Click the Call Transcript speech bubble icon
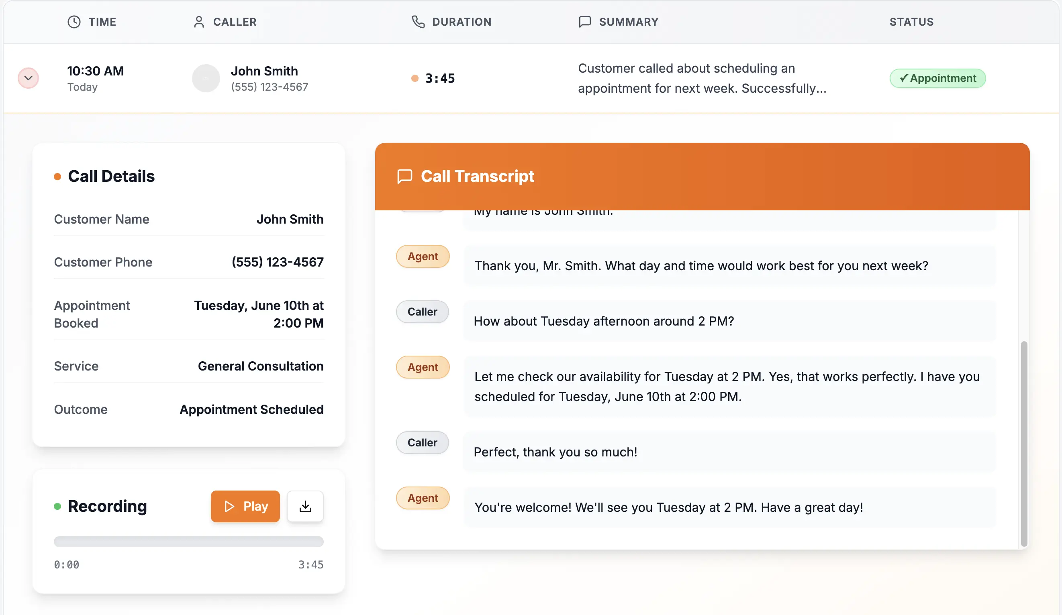Screen dimensions: 1062x615 404,177
